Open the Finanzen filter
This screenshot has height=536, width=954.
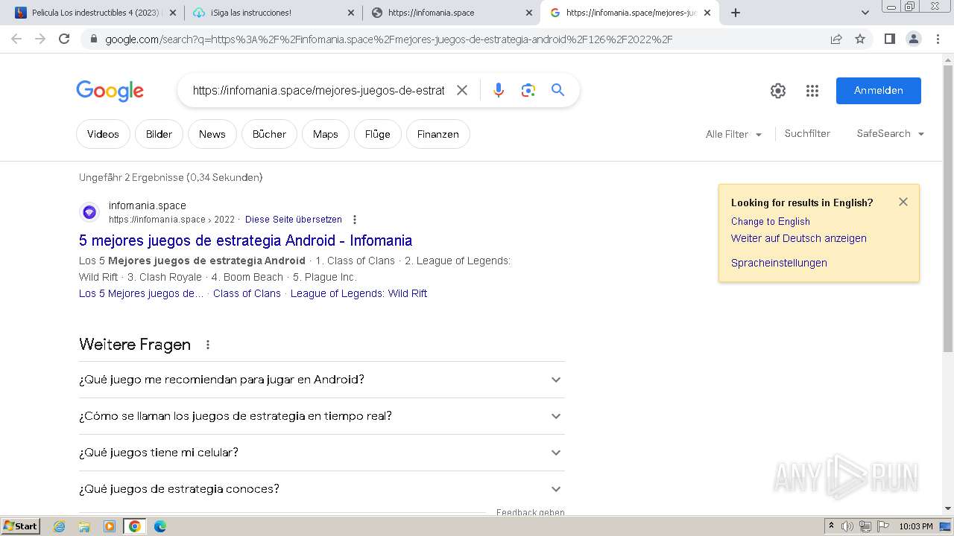[437, 134]
